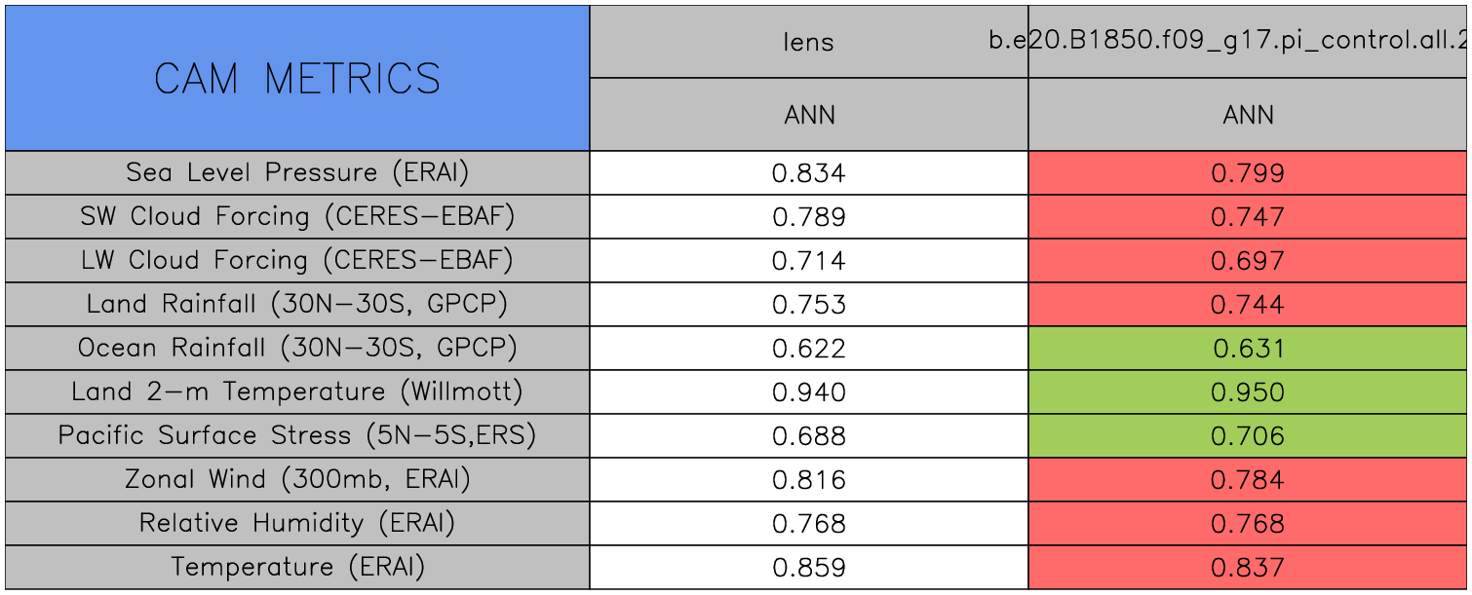Select the lens column header
This screenshot has height=595, width=1472.
(x=809, y=42)
